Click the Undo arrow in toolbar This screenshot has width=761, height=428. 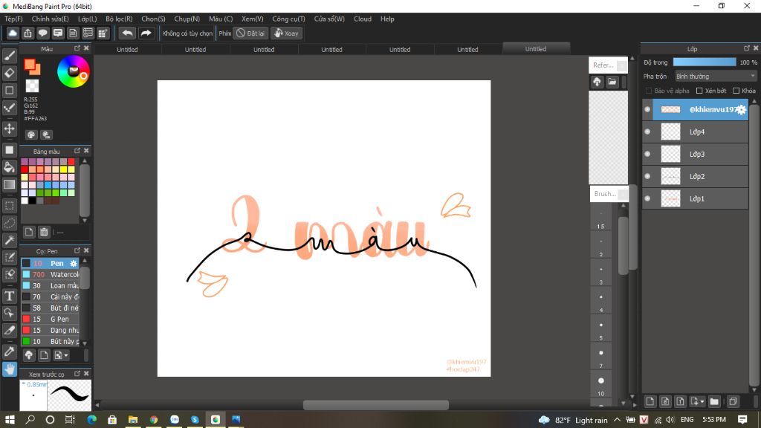click(127, 33)
